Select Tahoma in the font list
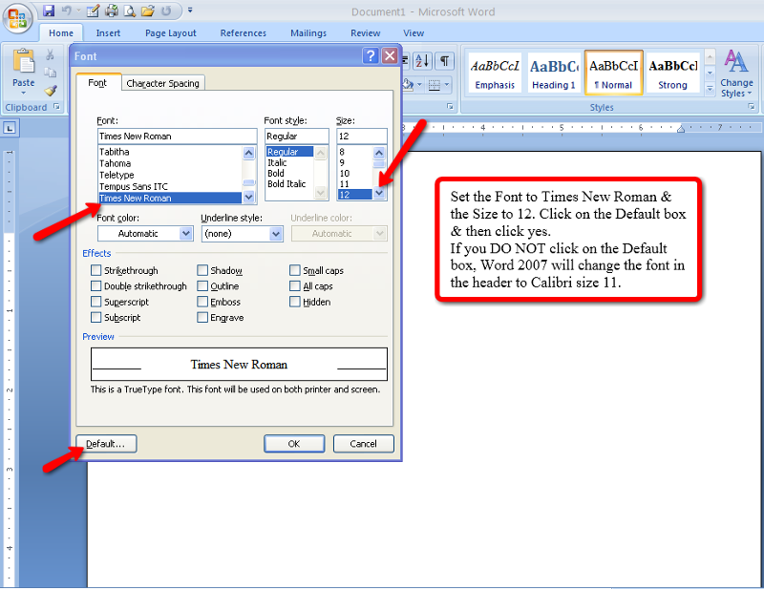Viewport: 764px width, 589px height. [115, 163]
